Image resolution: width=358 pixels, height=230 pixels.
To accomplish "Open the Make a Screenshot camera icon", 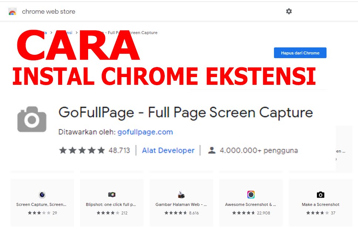I will (x=321, y=194).
